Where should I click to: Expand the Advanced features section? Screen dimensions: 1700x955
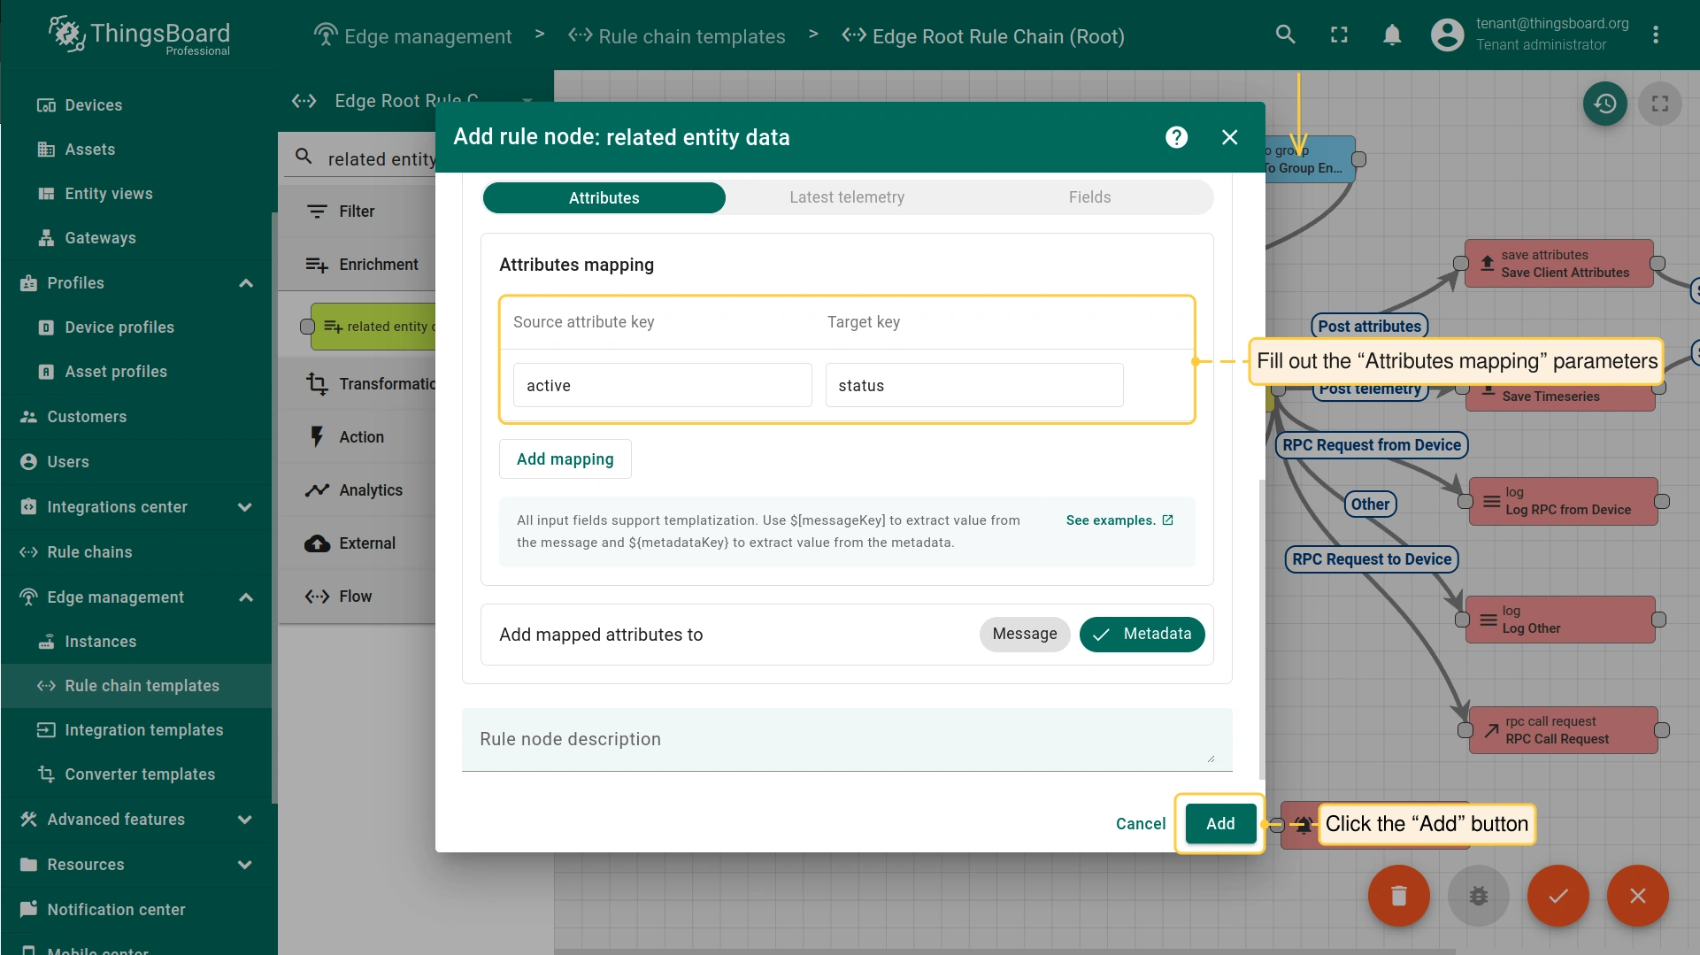(245, 820)
